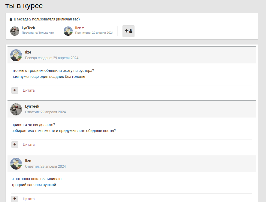The width and height of the screenshot is (266, 202).
Task: Click 'В беседе 2 пользователя' header text
Action: tap(47, 19)
